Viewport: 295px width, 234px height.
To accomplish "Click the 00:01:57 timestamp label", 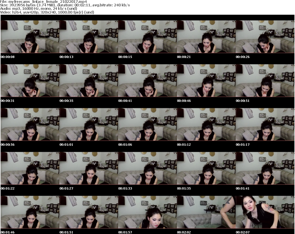I will pos(125,232).
